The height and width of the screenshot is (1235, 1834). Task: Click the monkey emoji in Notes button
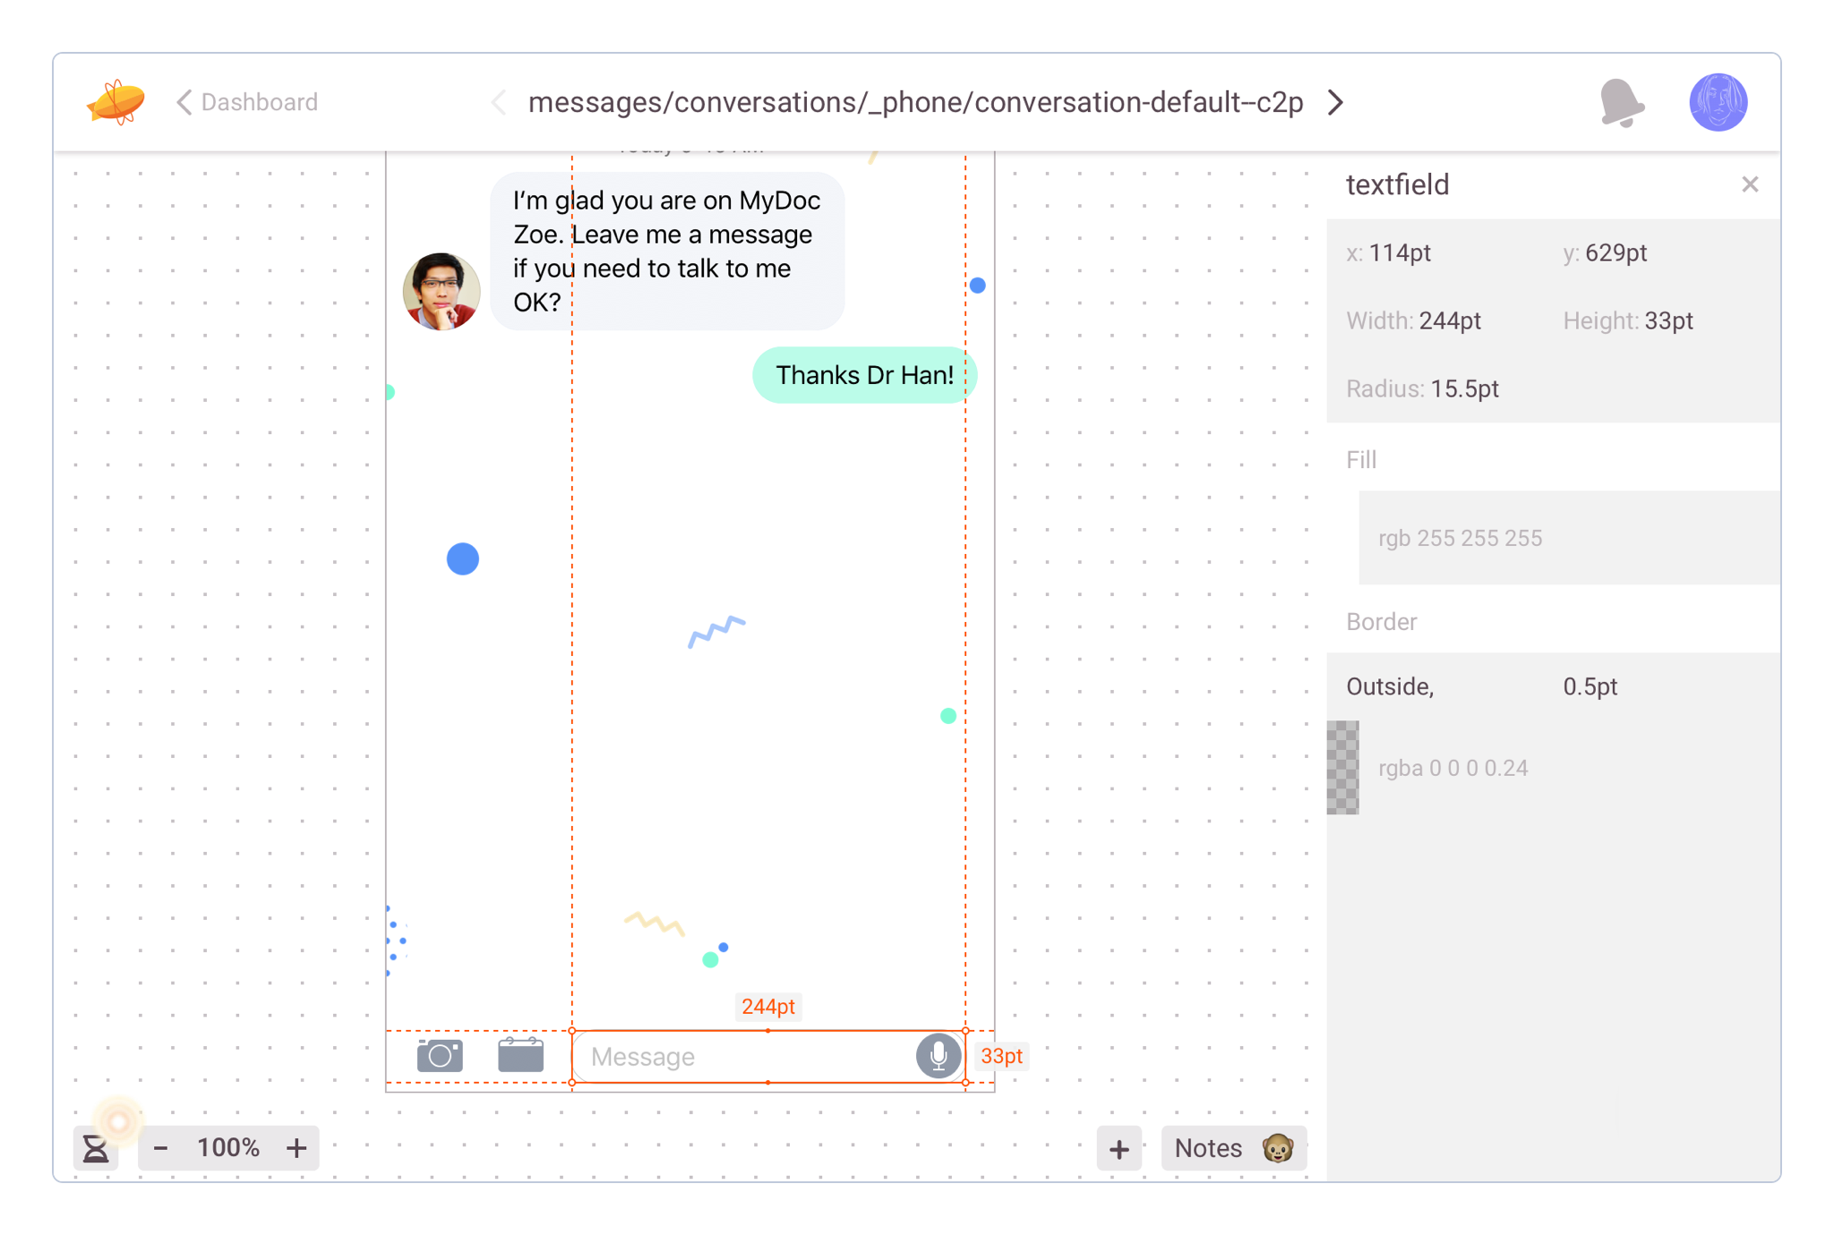tap(1277, 1148)
